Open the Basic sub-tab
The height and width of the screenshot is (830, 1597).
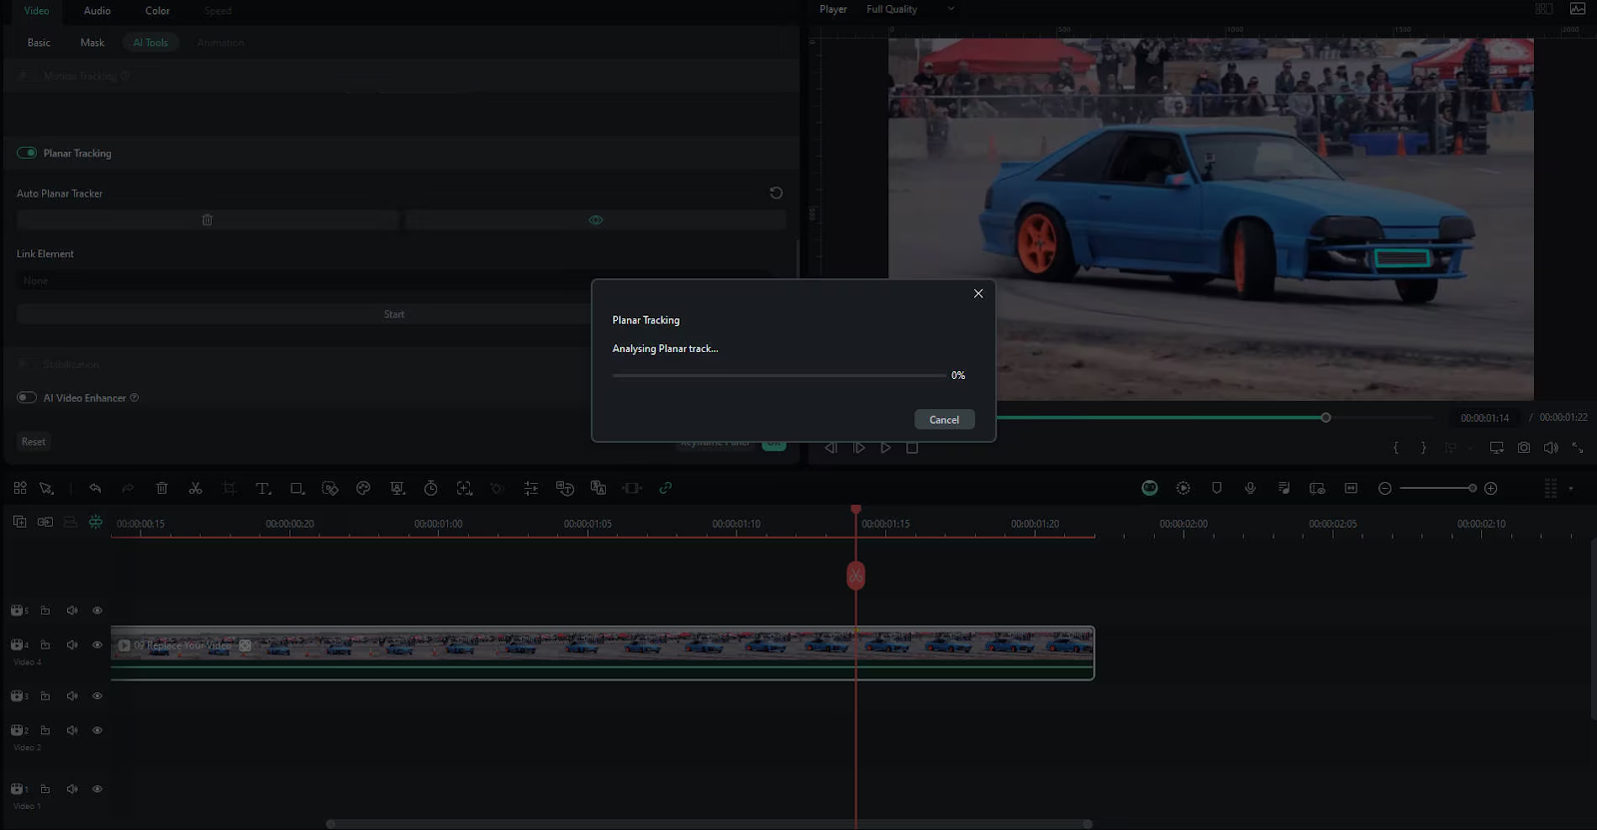point(39,43)
